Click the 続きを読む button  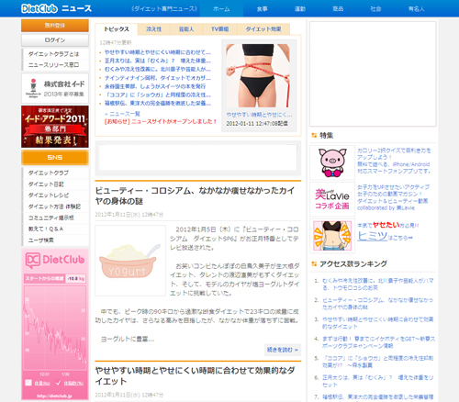[x=283, y=350]
